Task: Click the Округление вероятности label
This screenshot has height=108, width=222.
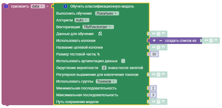Action: pos(77,68)
